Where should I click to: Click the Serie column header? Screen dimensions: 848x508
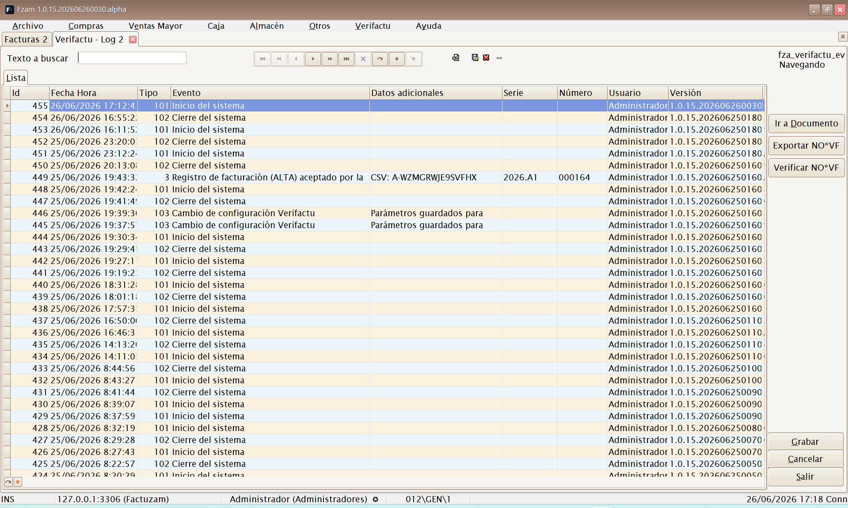pos(530,93)
